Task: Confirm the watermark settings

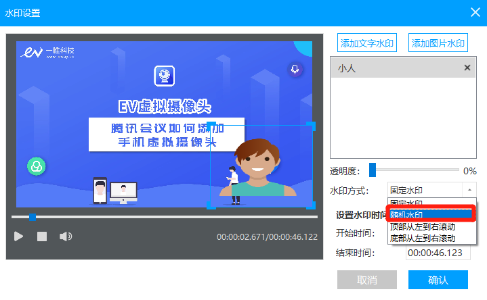Action: [438, 280]
